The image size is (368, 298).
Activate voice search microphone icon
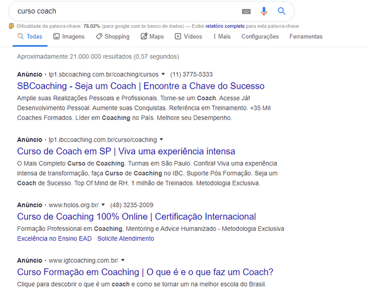click(264, 11)
